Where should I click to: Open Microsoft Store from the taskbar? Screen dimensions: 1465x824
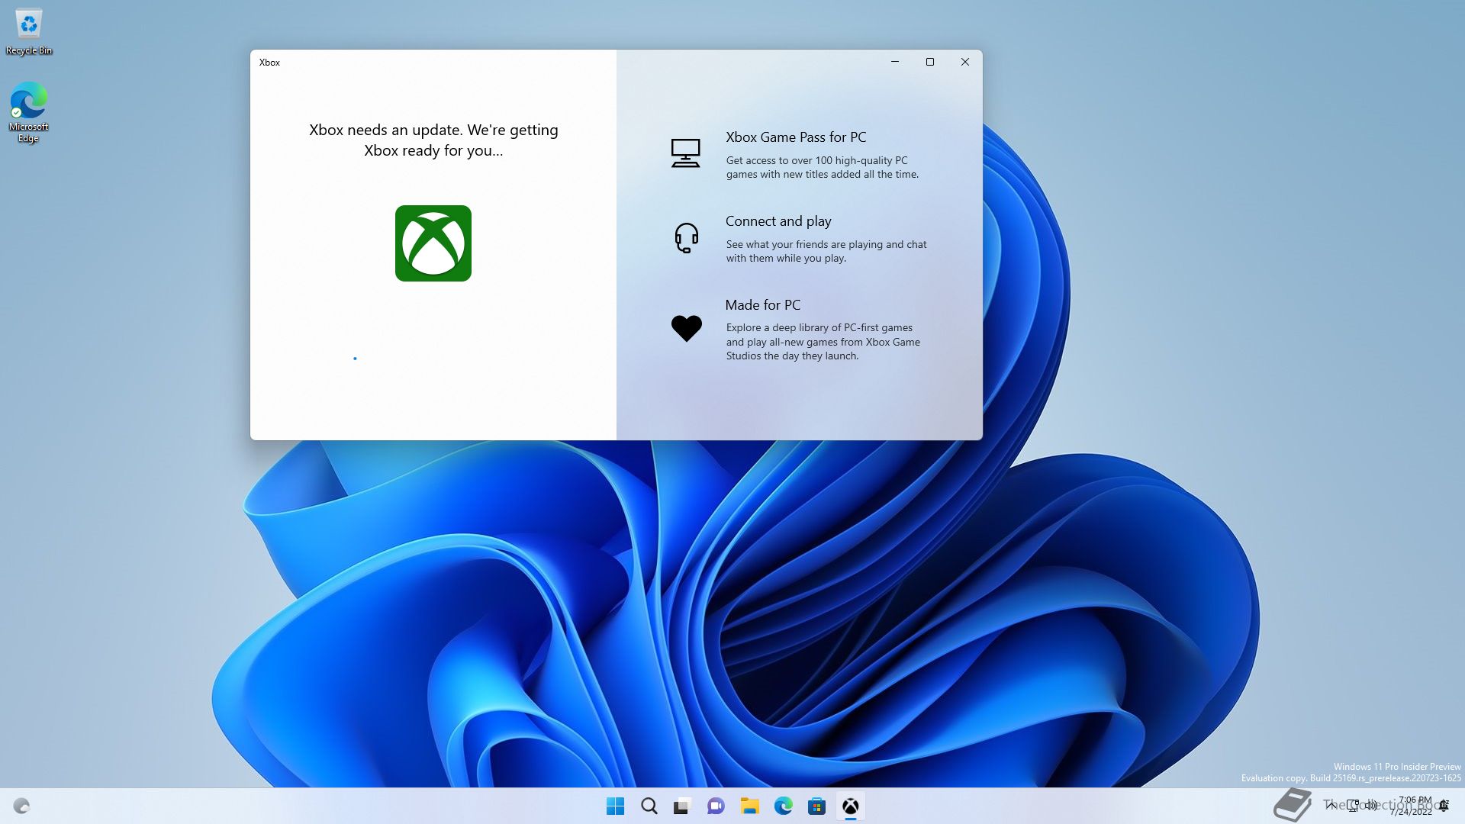816,806
